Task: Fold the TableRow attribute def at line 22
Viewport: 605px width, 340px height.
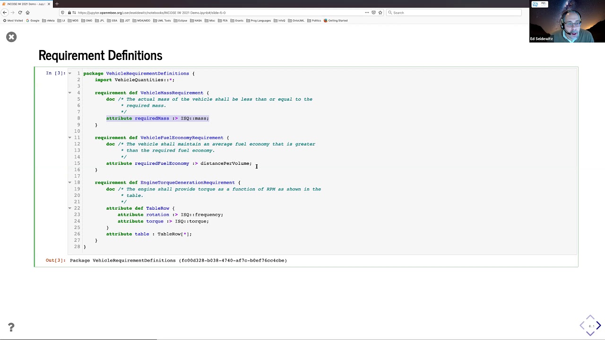Action: click(x=69, y=208)
